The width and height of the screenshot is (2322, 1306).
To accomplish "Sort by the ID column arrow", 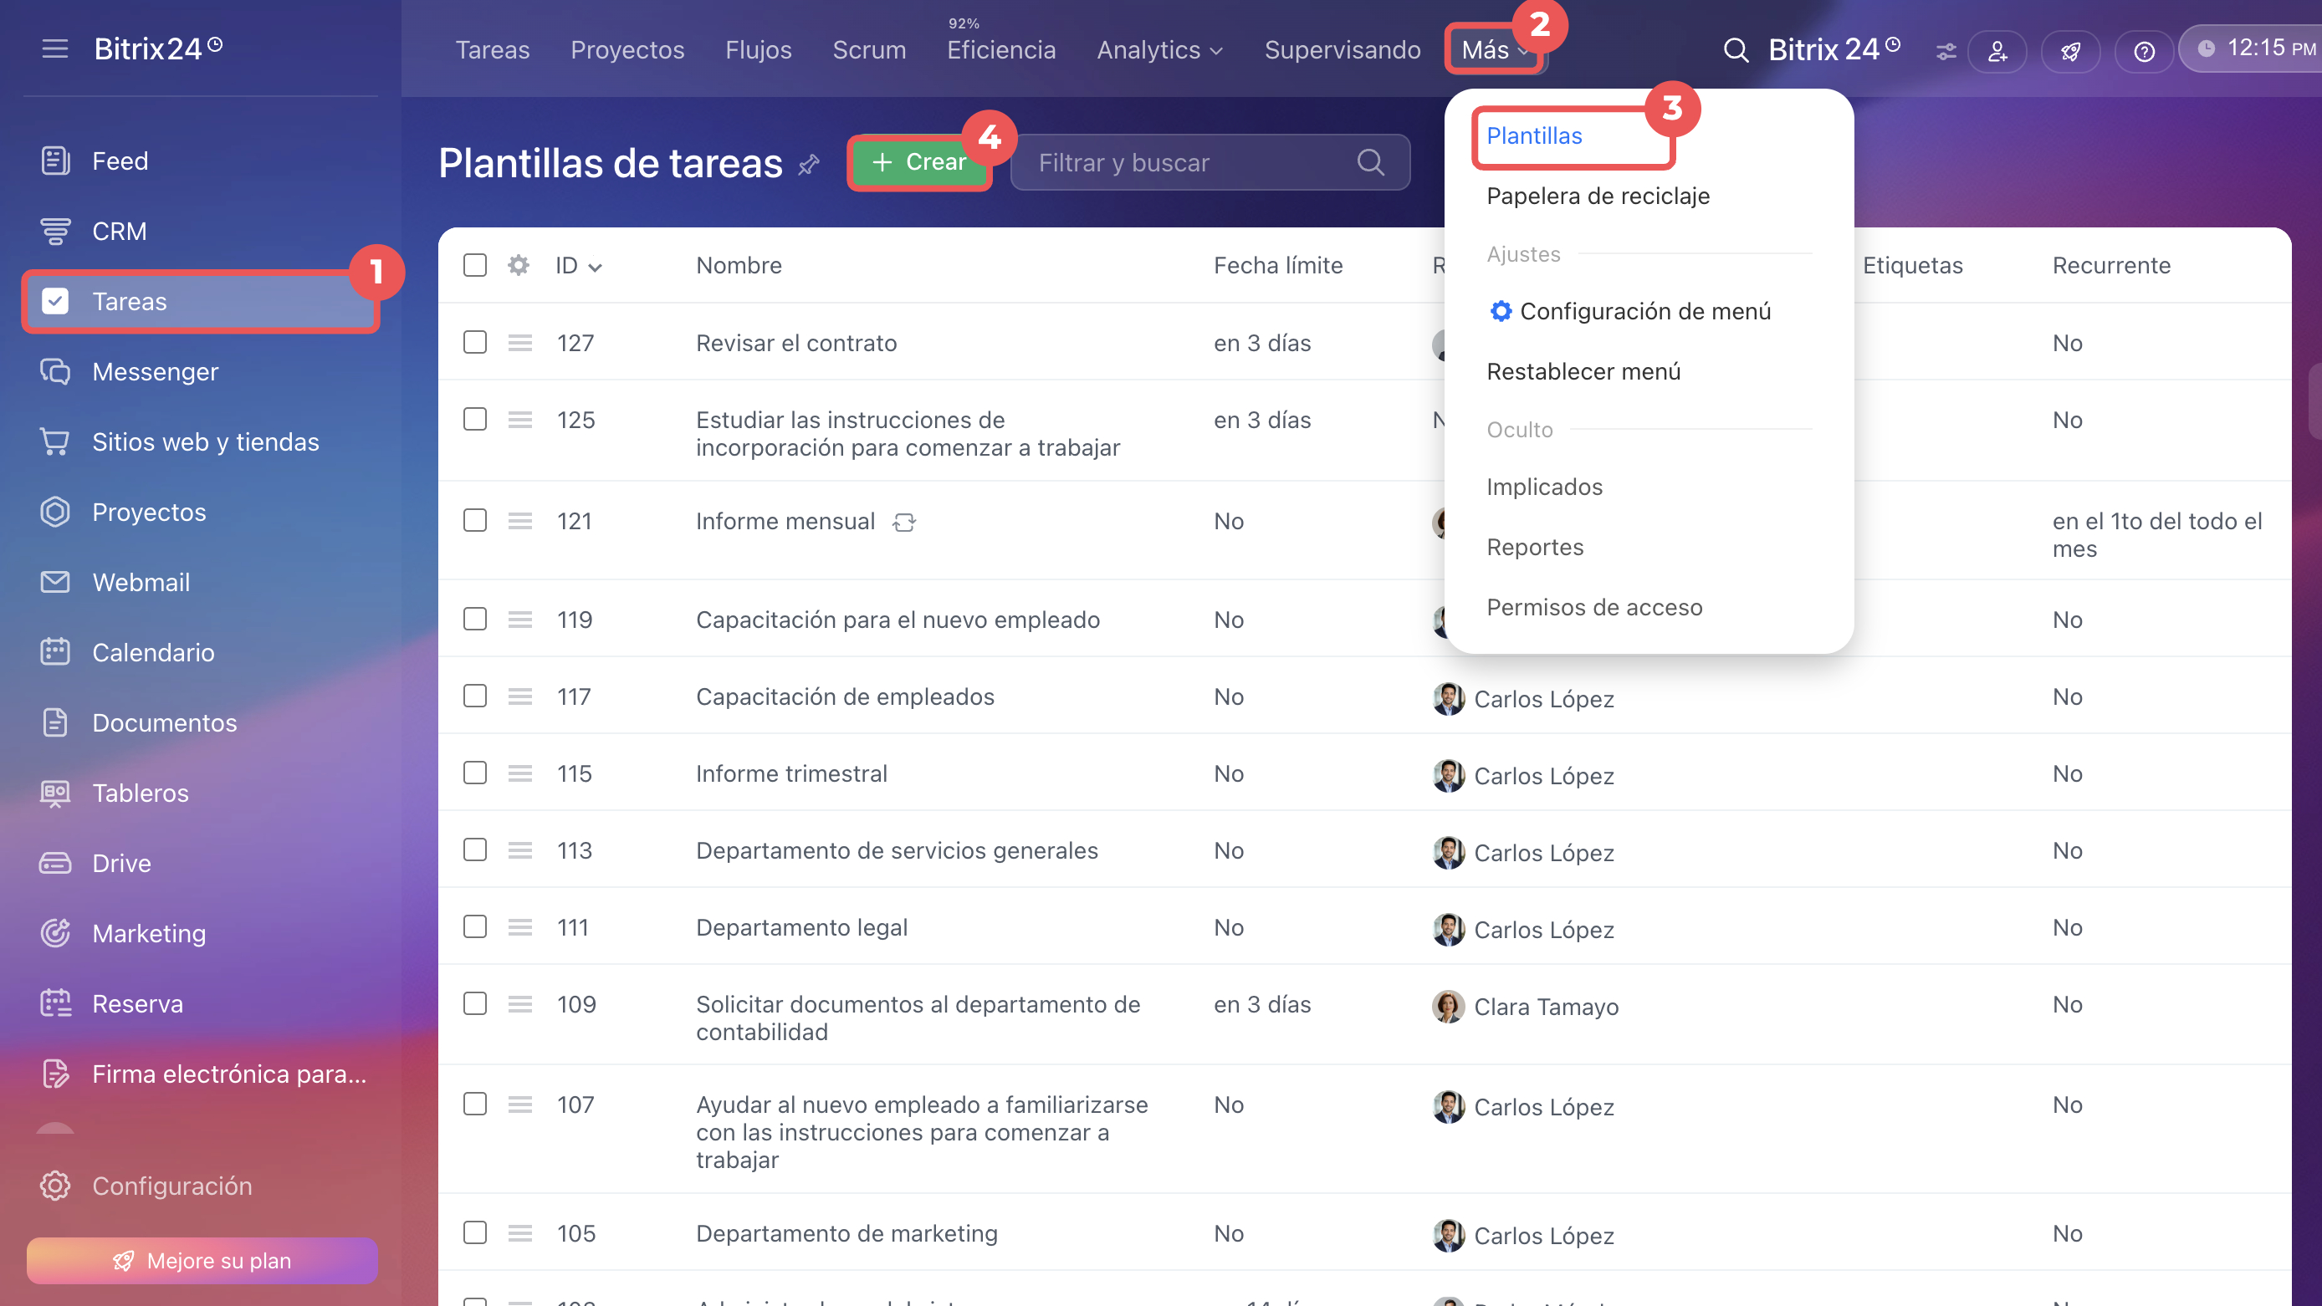I will tap(595, 267).
